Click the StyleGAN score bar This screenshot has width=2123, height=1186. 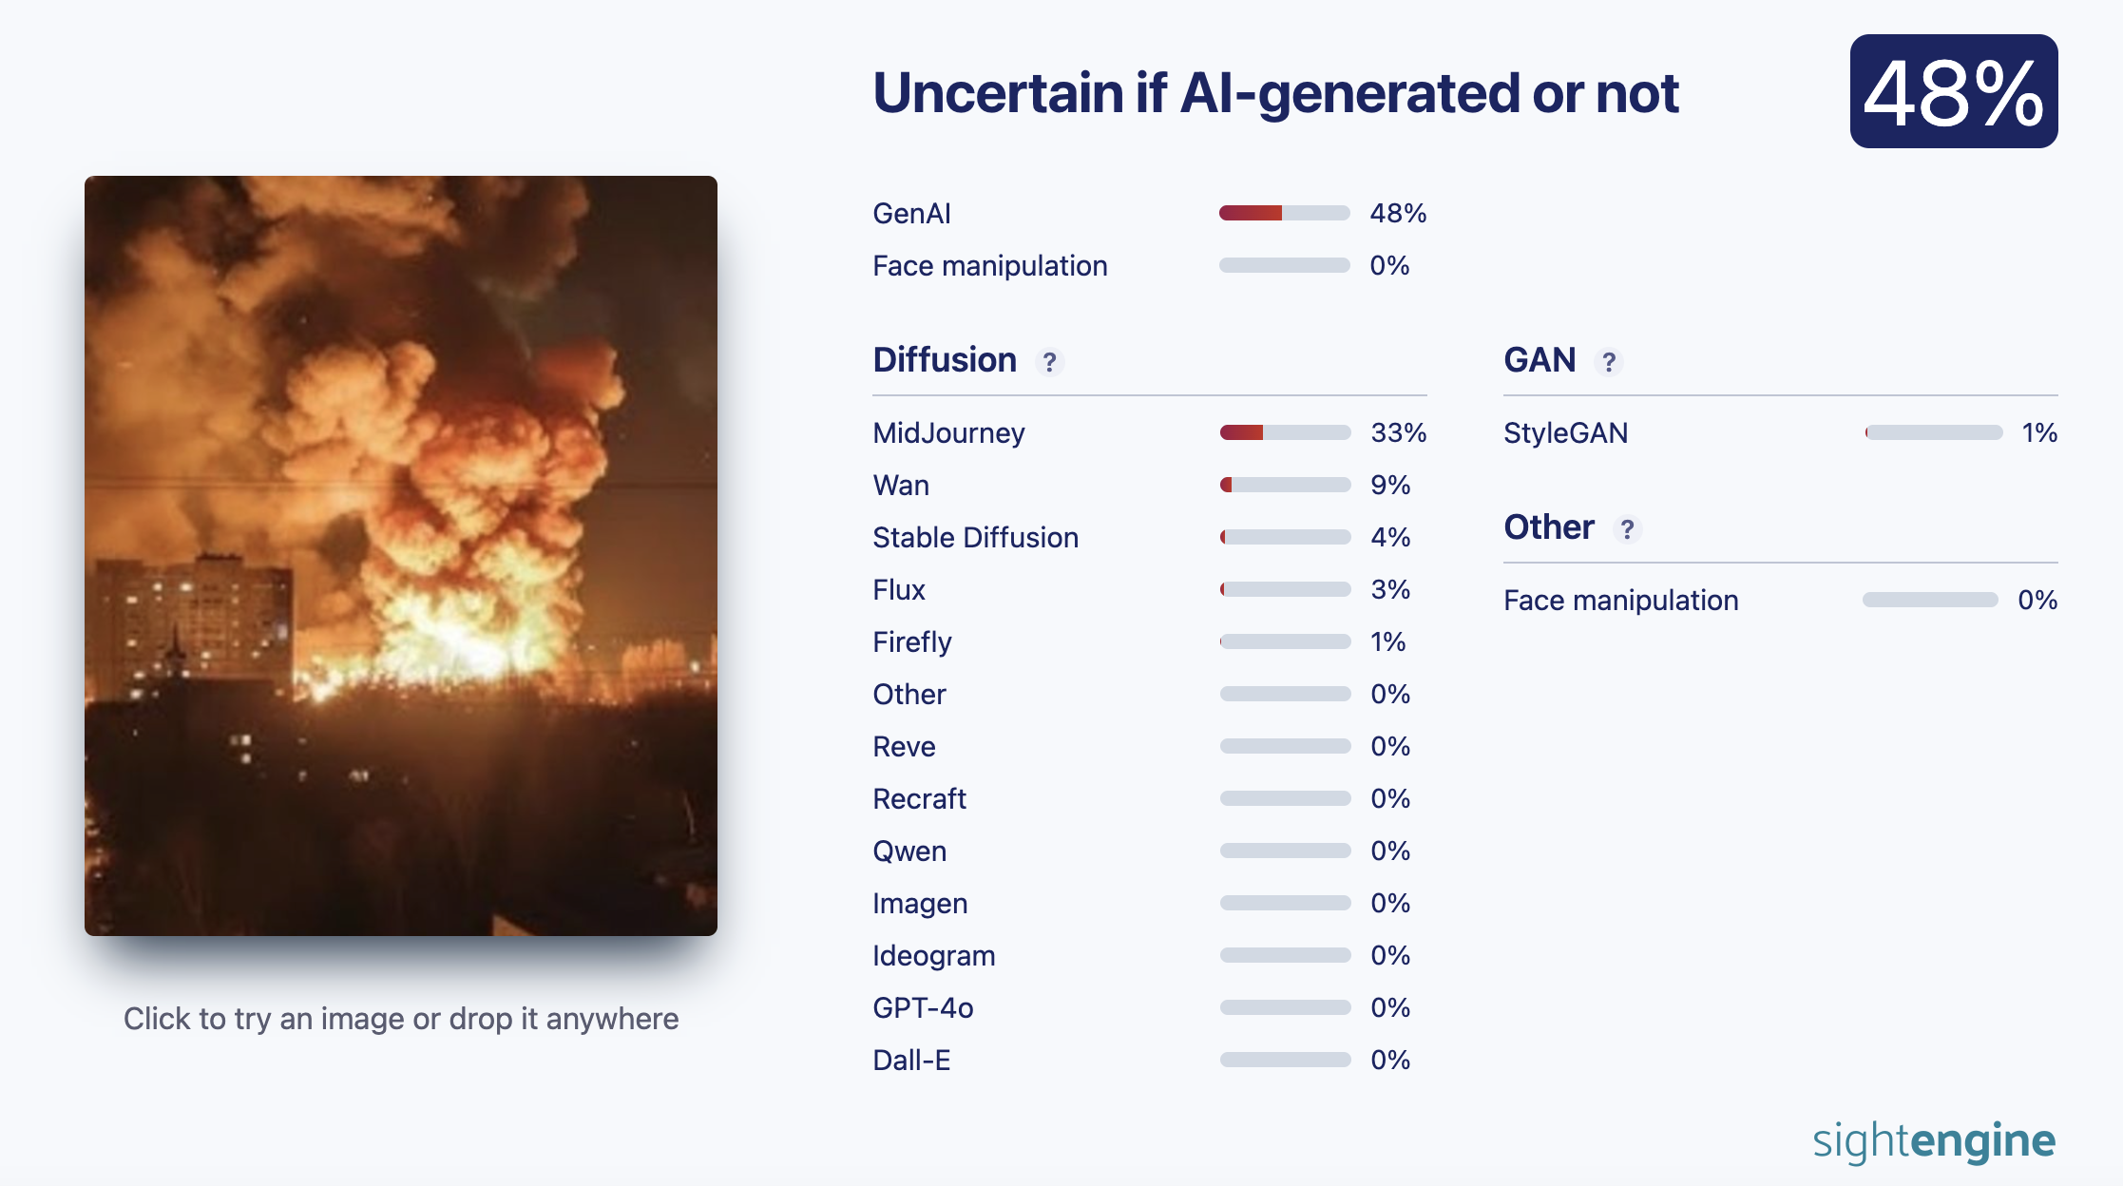click(x=1933, y=432)
